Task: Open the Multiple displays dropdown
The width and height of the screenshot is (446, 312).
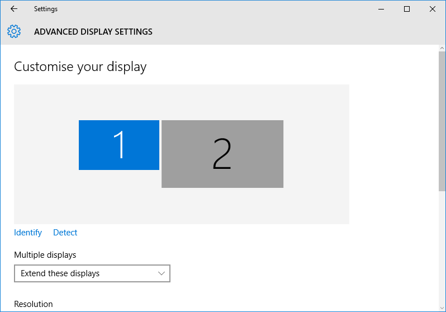Action: [92, 273]
